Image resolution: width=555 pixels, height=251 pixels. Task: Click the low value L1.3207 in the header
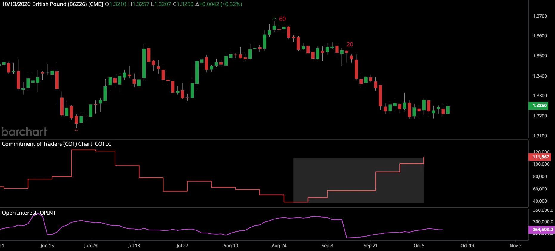[161, 4]
